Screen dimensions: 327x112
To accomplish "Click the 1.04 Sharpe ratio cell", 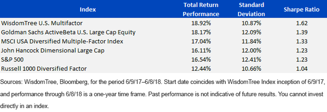I will click(302, 69).
